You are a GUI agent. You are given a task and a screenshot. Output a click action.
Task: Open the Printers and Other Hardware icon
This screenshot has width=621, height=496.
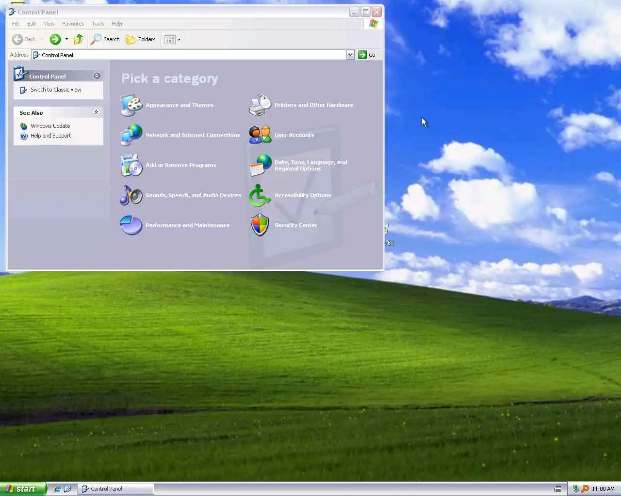point(260,105)
